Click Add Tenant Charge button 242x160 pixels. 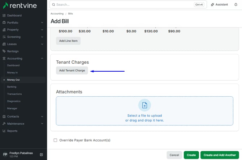[x=72, y=70]
